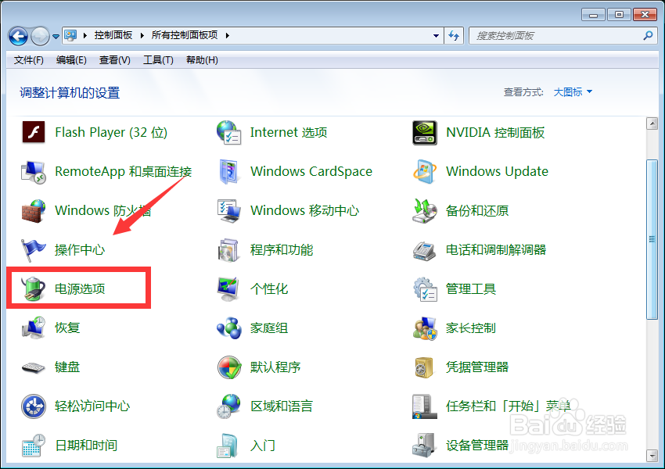This screenshot has width=665, height=469.
Task: Open the Windows 移动中心 icon
Action: pos(229,211)
